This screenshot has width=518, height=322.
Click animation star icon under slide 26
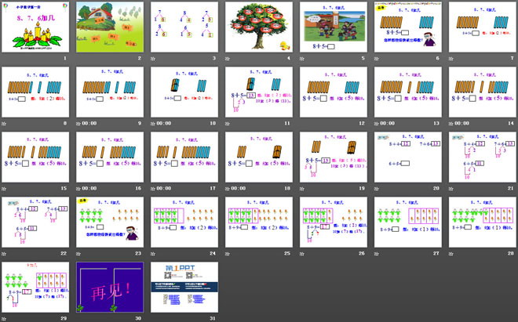[301, 253]
